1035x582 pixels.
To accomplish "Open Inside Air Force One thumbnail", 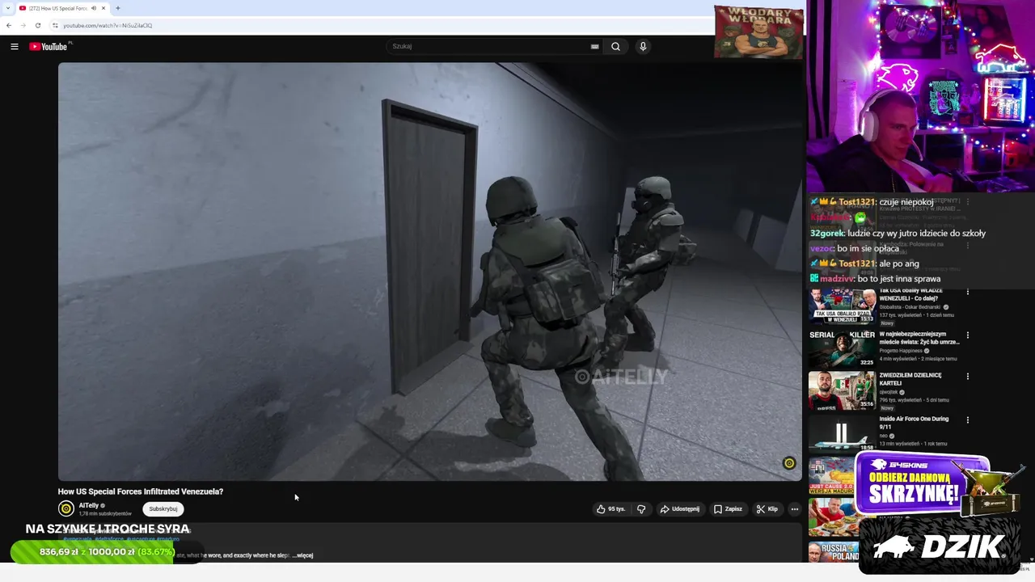I will (842, 433).
